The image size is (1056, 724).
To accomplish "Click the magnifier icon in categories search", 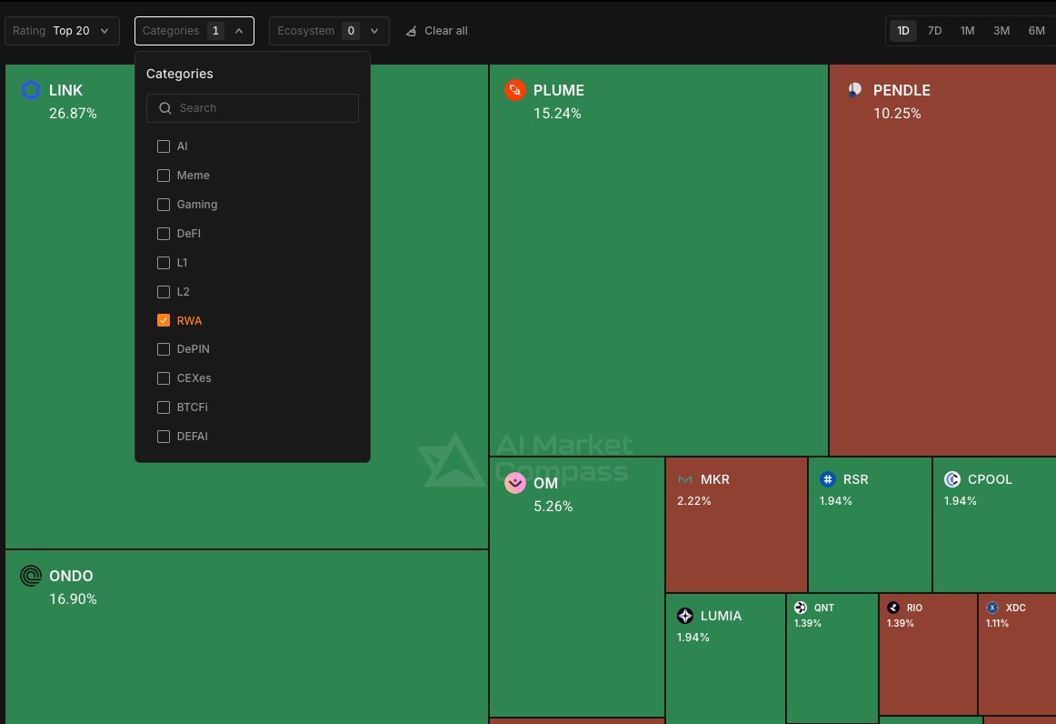I will [165, 108].
